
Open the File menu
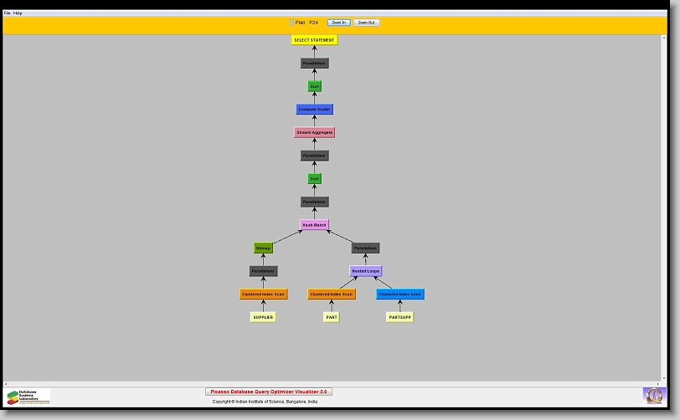(8, 13)
